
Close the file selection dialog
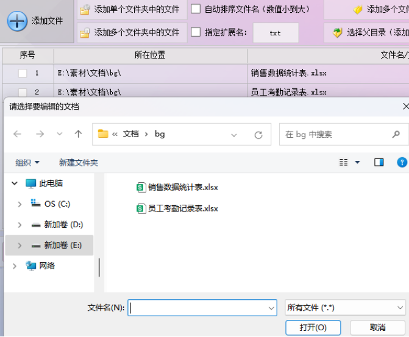(405, 107)
